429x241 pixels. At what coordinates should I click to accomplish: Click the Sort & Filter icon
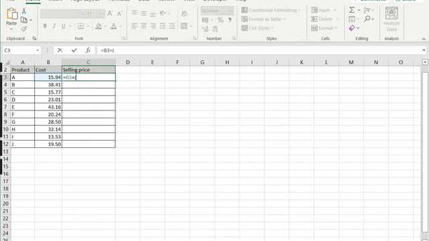point(367,10)
